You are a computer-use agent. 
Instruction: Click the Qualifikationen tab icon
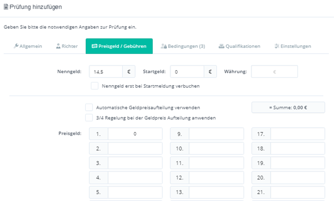click(x=222, y=46)
